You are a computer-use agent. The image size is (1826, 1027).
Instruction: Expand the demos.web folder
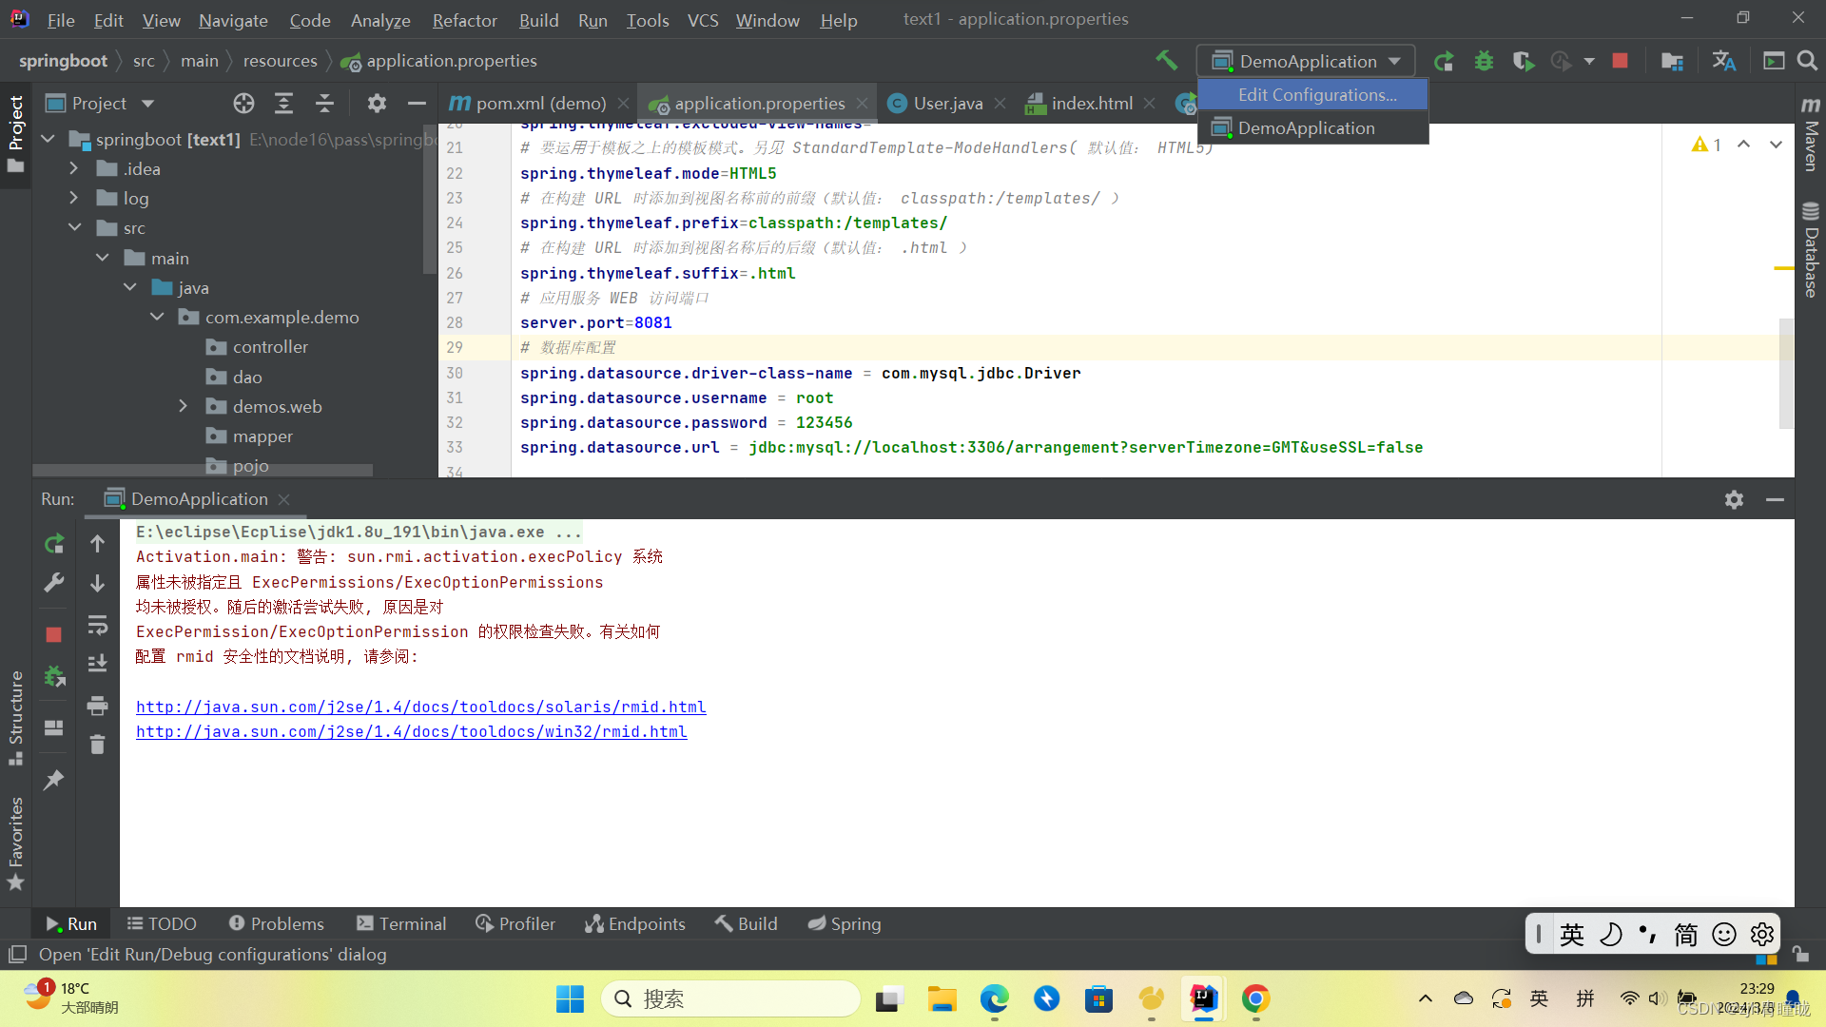(184, 406)
